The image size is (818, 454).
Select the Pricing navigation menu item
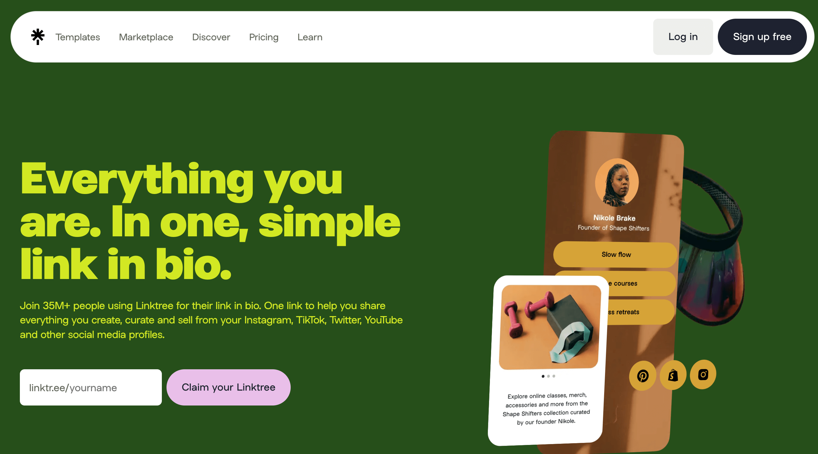[x=264, y=37]
